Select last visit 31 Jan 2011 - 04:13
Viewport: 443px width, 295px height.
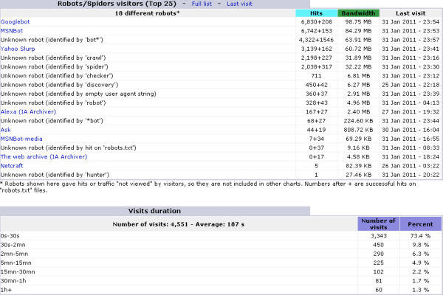[x=411, y=103]
